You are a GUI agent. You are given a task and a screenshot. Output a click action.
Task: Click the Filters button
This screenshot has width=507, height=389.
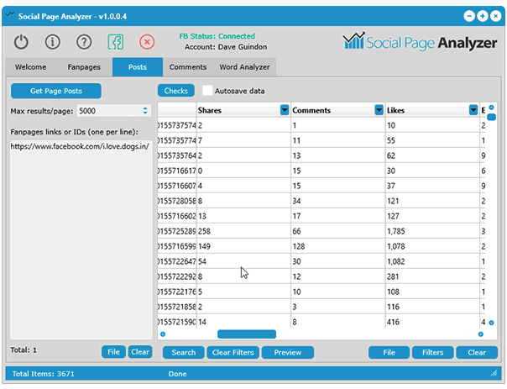tap(432, 352)
